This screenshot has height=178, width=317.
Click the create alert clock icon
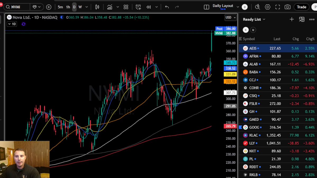138,7
